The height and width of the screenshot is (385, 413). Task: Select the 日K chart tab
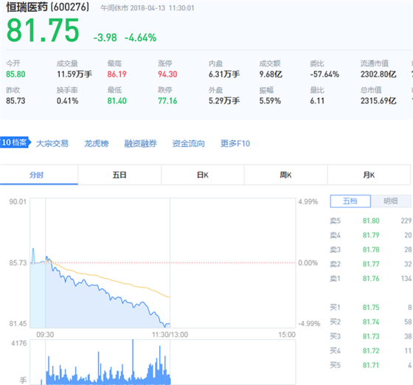(x=203, y=175)
